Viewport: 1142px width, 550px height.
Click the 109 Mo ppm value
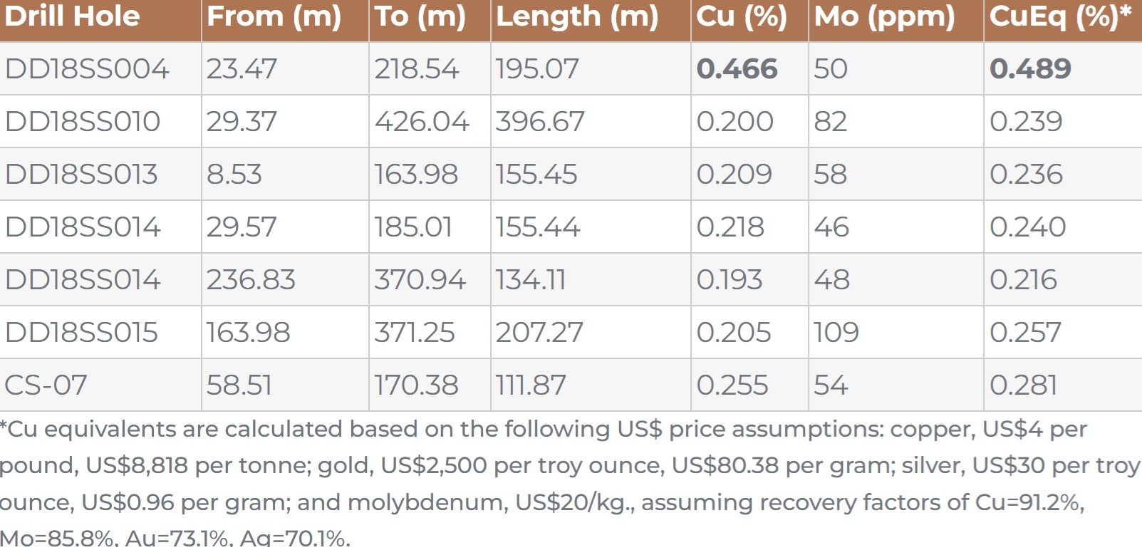[836, 333]
